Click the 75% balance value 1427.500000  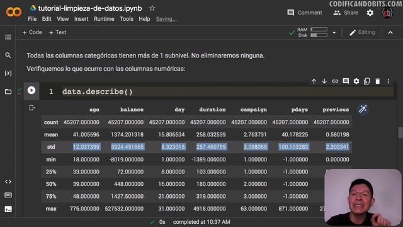point(127,196)
